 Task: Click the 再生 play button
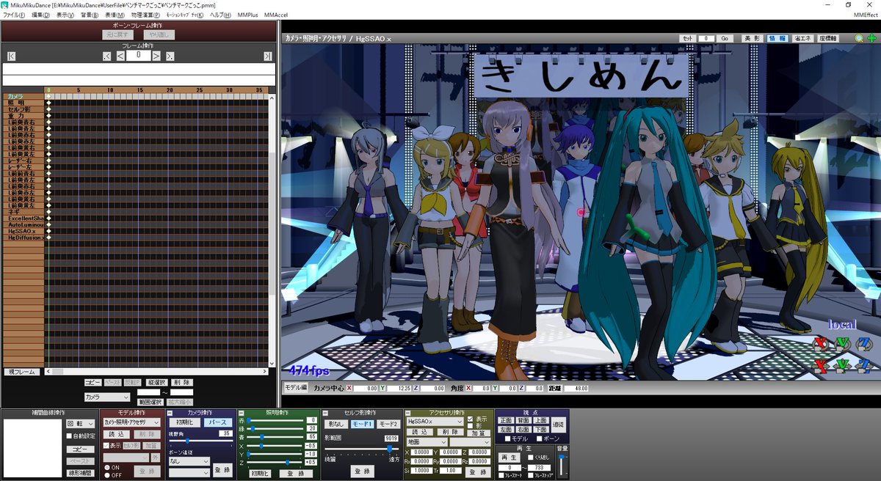tap(510, 457)
